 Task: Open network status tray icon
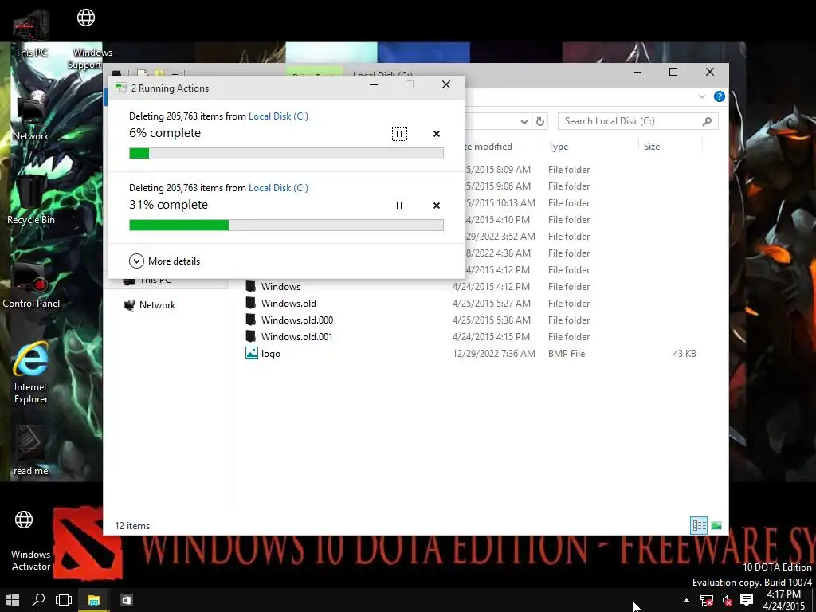click(706, 601)
